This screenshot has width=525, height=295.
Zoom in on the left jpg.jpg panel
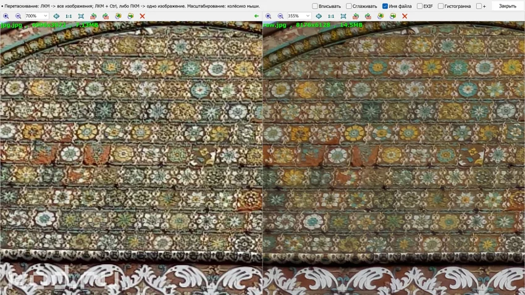(x=6, y=16)
